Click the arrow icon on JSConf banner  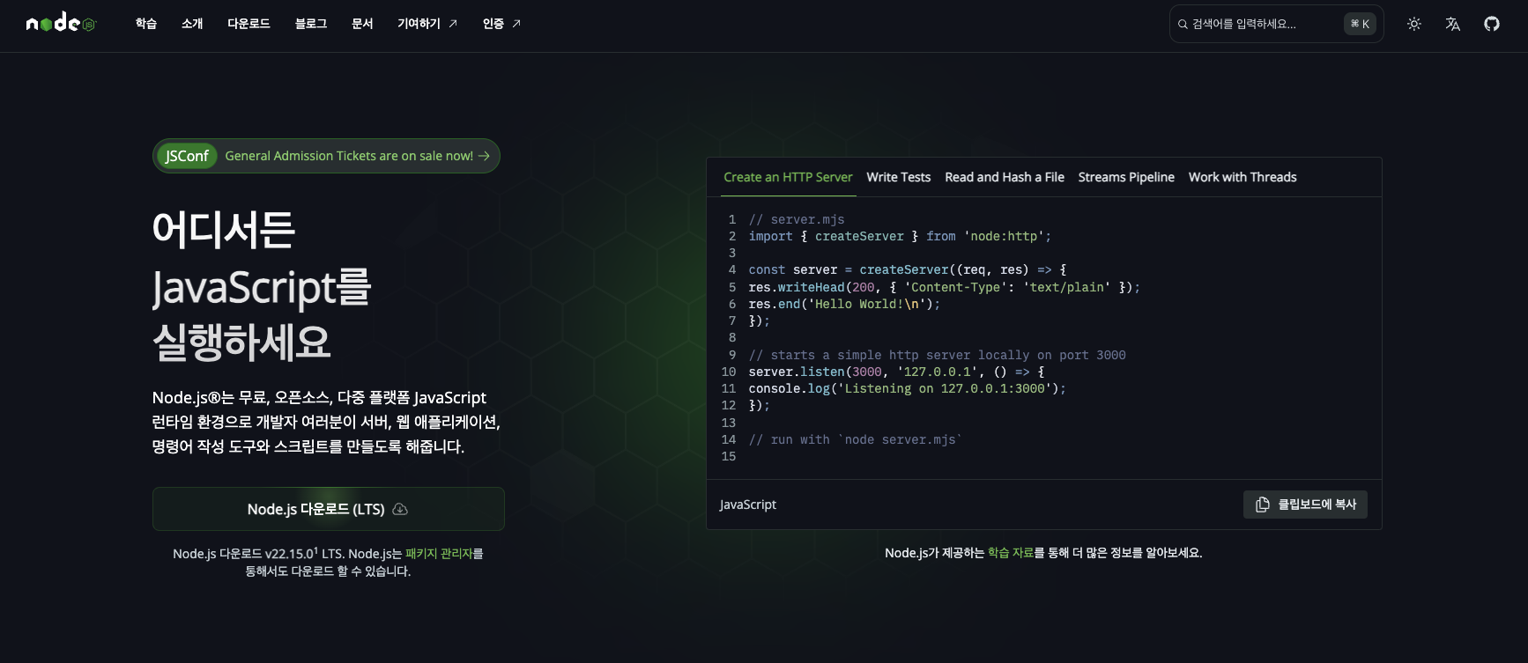(484, 156)
